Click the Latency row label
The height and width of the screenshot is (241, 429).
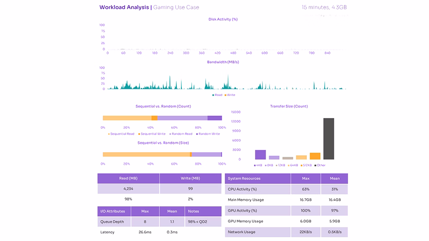pyautogui.click(x=107, y=232)
